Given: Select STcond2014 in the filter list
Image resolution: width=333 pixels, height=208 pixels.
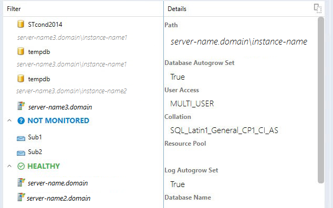Looking at the screenshot, I should click(45, 25).
